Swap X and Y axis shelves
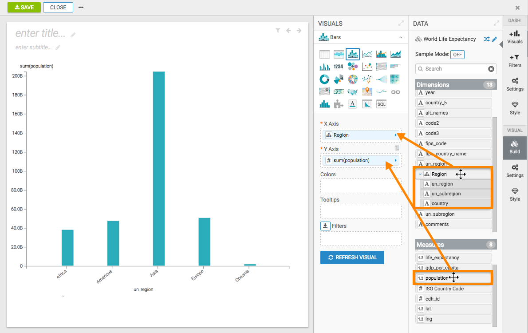Viewport: 528px width, 333px height. tap(397, 148)
